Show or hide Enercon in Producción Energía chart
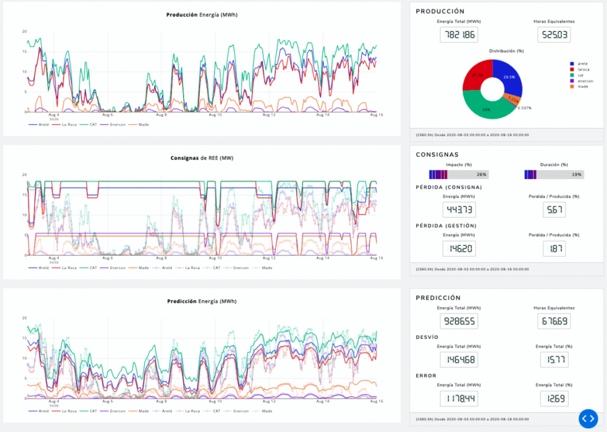 click(118, 124)
